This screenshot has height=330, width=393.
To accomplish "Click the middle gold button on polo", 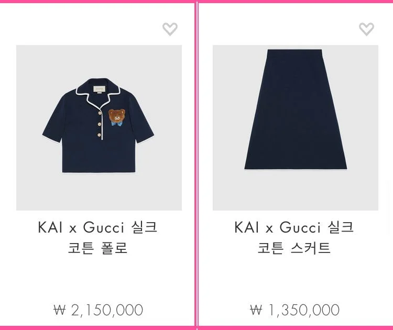I will 100,124.
